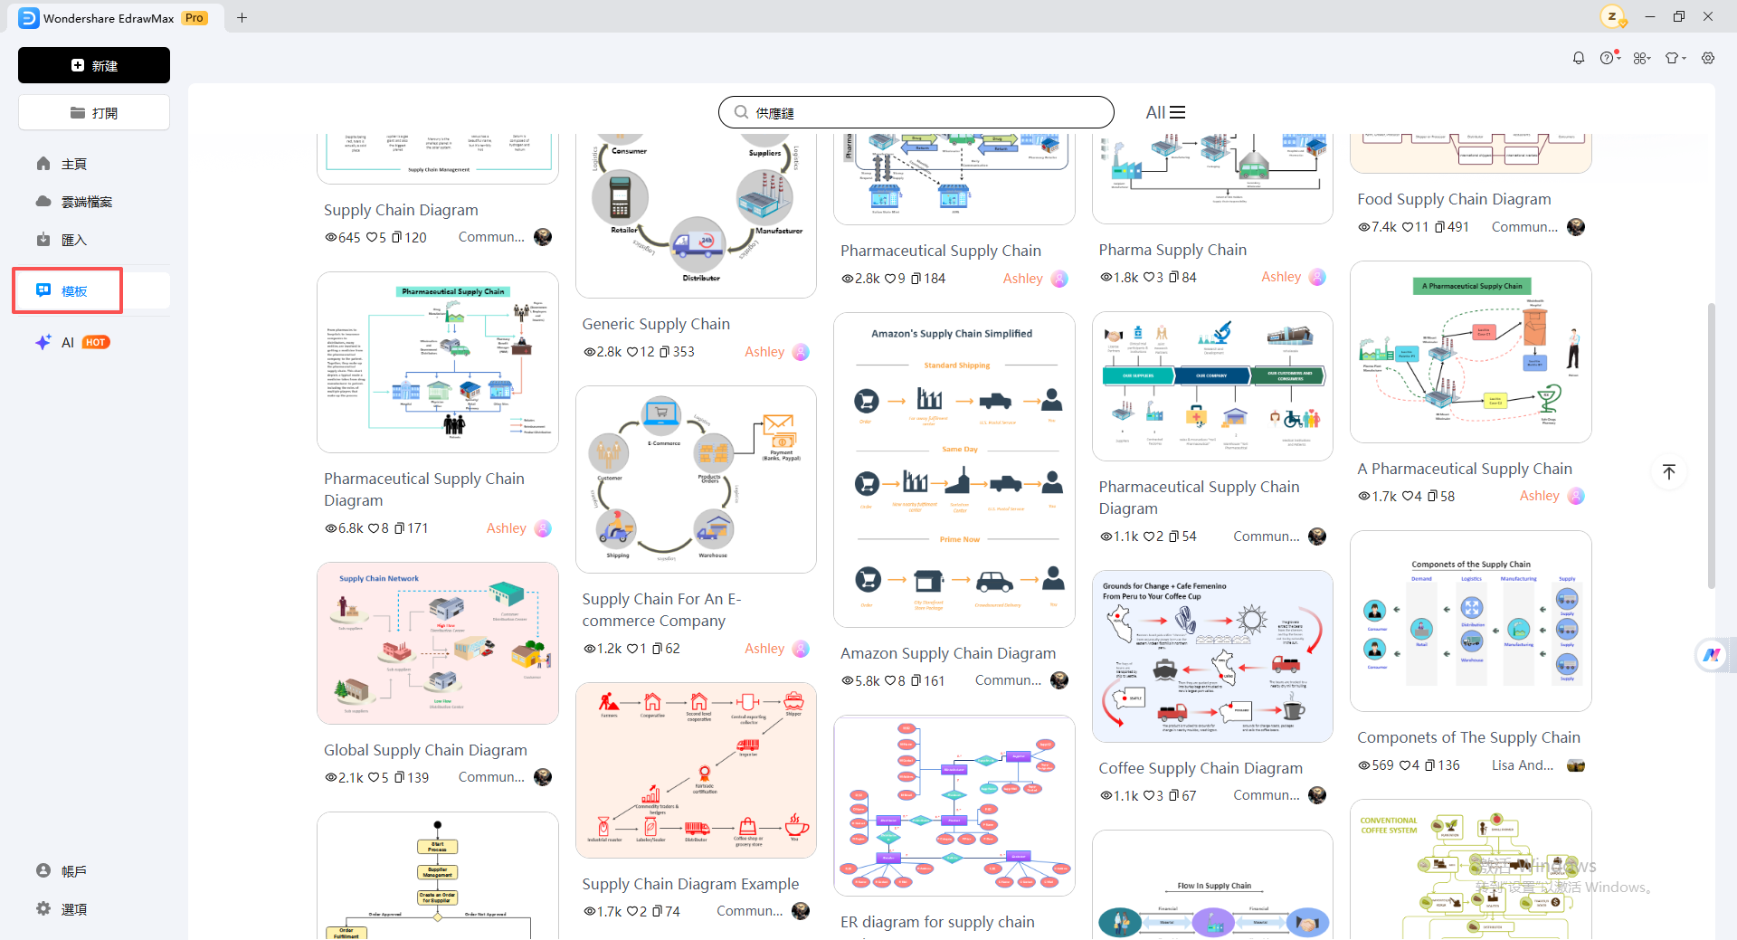Image resolution: width=1737 pixels, height=940 pixels.
Task: Like the Generic Supply Chain template heart
Action: (632, 352)
